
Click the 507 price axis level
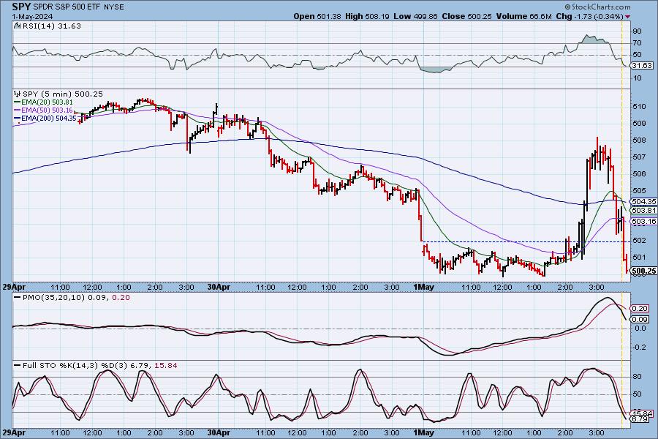point(639,157)
